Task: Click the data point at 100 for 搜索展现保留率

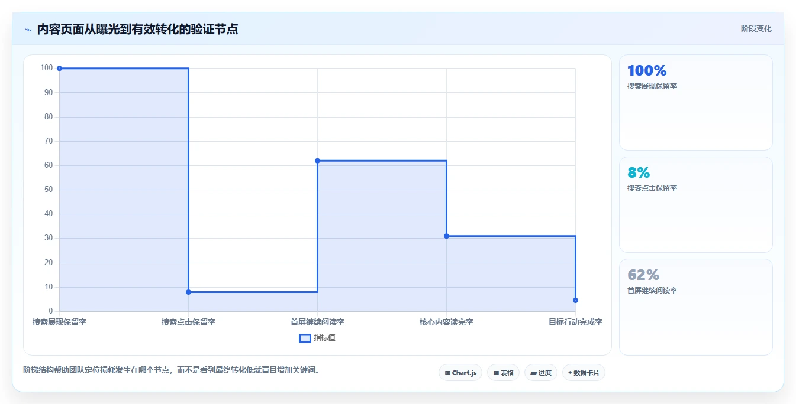Action: pyautogui.click(x=59, y=69)
